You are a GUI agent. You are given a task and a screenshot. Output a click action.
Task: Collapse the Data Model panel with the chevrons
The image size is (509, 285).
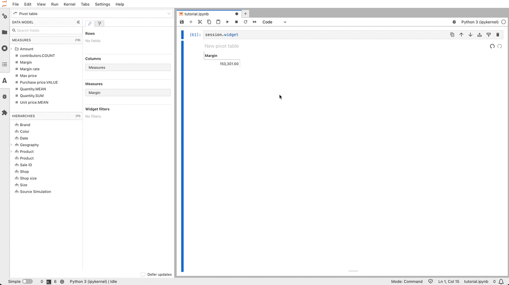click(x=78, y=22)
